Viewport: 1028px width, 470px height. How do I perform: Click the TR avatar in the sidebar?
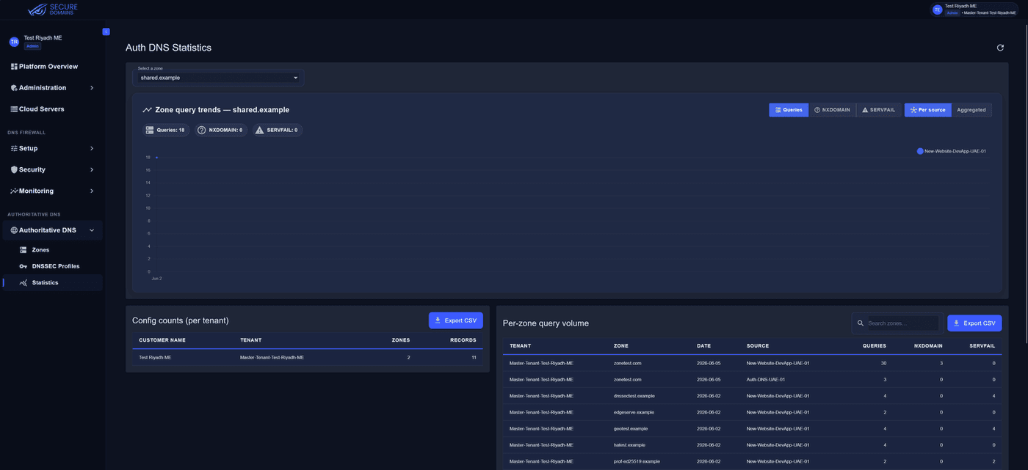point(14,42)
